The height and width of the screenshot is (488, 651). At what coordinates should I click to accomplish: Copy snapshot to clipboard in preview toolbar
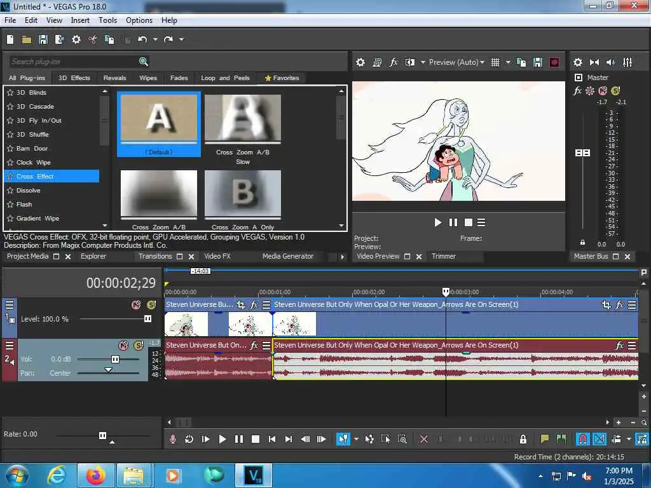(521, 62)
